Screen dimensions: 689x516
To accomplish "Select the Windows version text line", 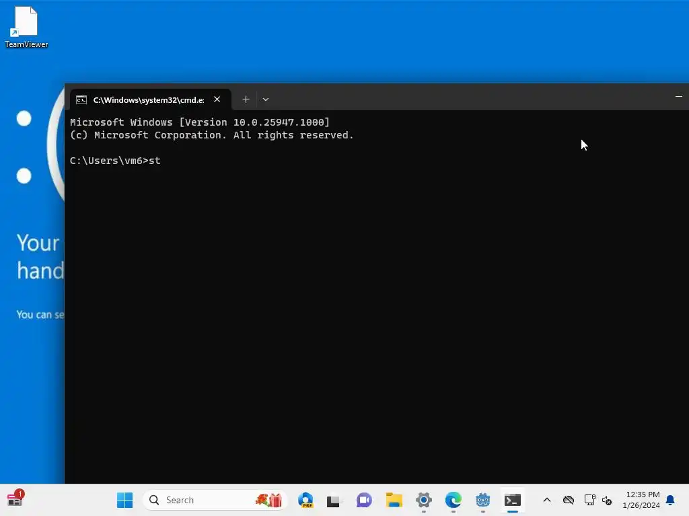I will coord(199,122).
